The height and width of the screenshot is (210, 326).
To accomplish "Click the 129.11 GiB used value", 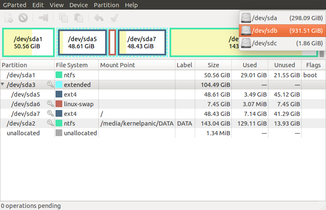I will [252, 123].
